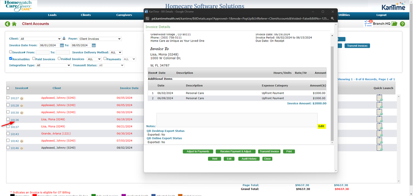Expand Invoice Delivery Method dropdown
Screen dimensions: 413x196
coord(116,52)
